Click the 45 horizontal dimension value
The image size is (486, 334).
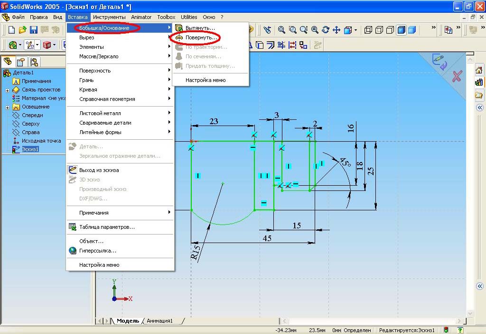point(267,238)
